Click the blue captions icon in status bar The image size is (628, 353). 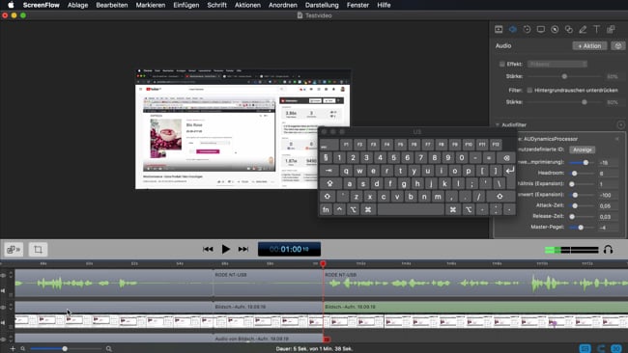(585, 348)
